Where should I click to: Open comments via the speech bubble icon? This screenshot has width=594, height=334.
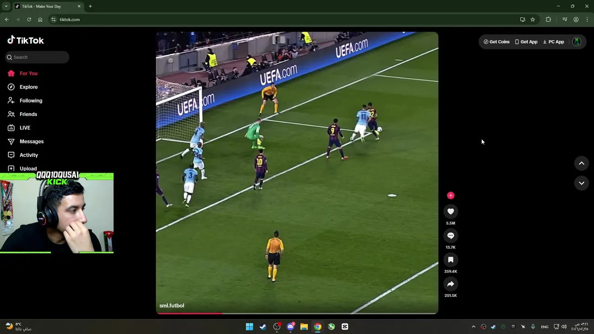(x=451, y=236)
